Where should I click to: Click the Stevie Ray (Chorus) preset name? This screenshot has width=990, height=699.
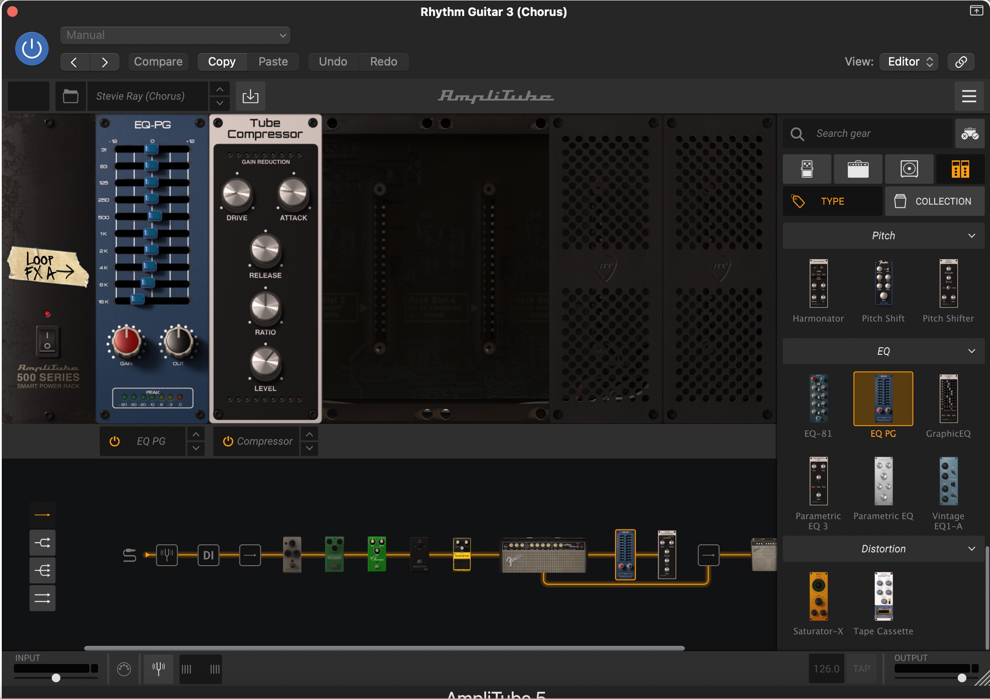(x=147, y=96)
